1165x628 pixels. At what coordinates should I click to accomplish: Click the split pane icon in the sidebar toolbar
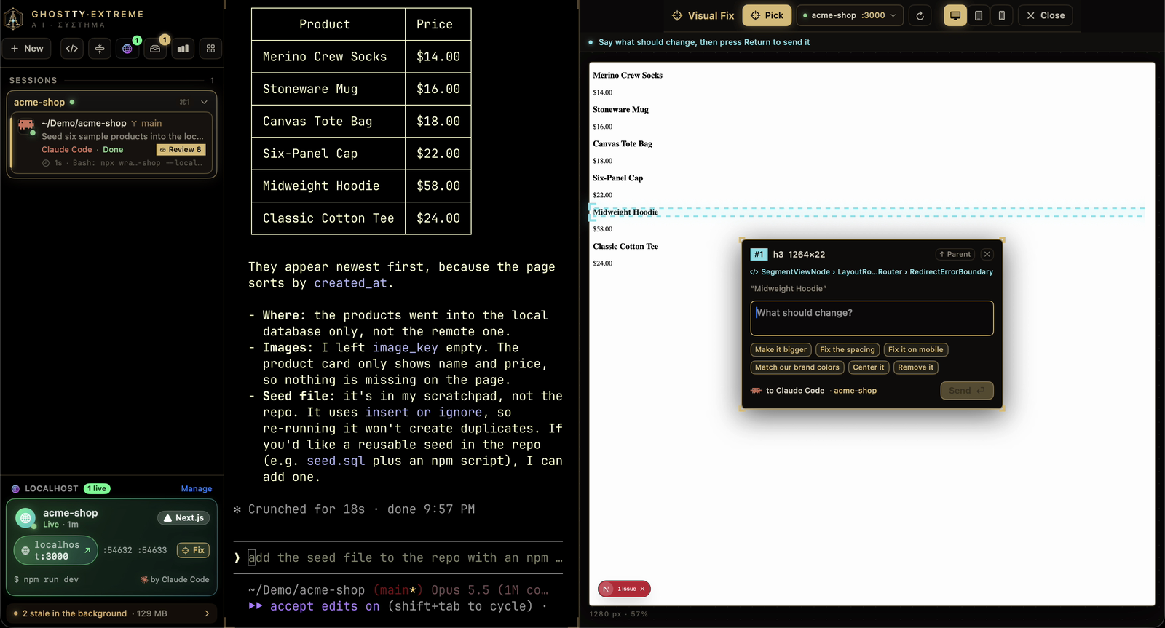(100, 49)
